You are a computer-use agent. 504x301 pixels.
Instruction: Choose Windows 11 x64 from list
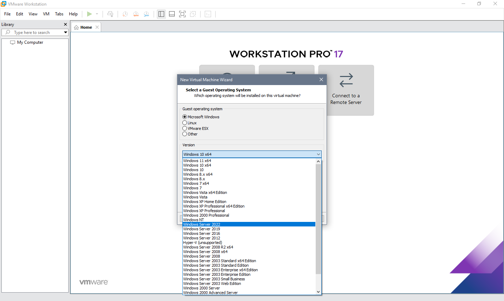pos(249,161)
